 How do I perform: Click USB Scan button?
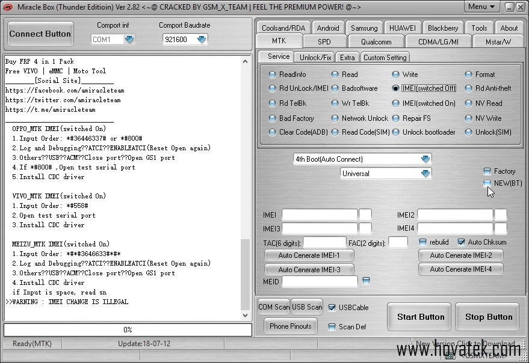click(307, 307)
